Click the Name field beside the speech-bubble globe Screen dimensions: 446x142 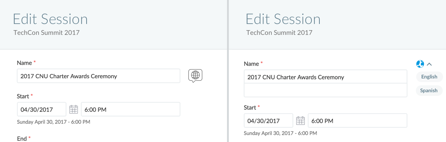tap(99, 76)
